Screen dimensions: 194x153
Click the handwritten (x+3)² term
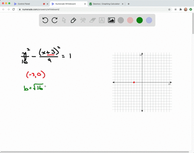point(49,51)
